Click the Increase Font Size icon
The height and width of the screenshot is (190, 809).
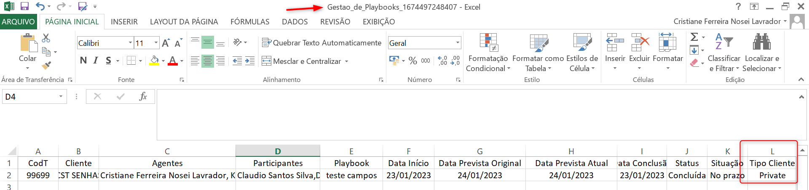click(x=166, y=43)
